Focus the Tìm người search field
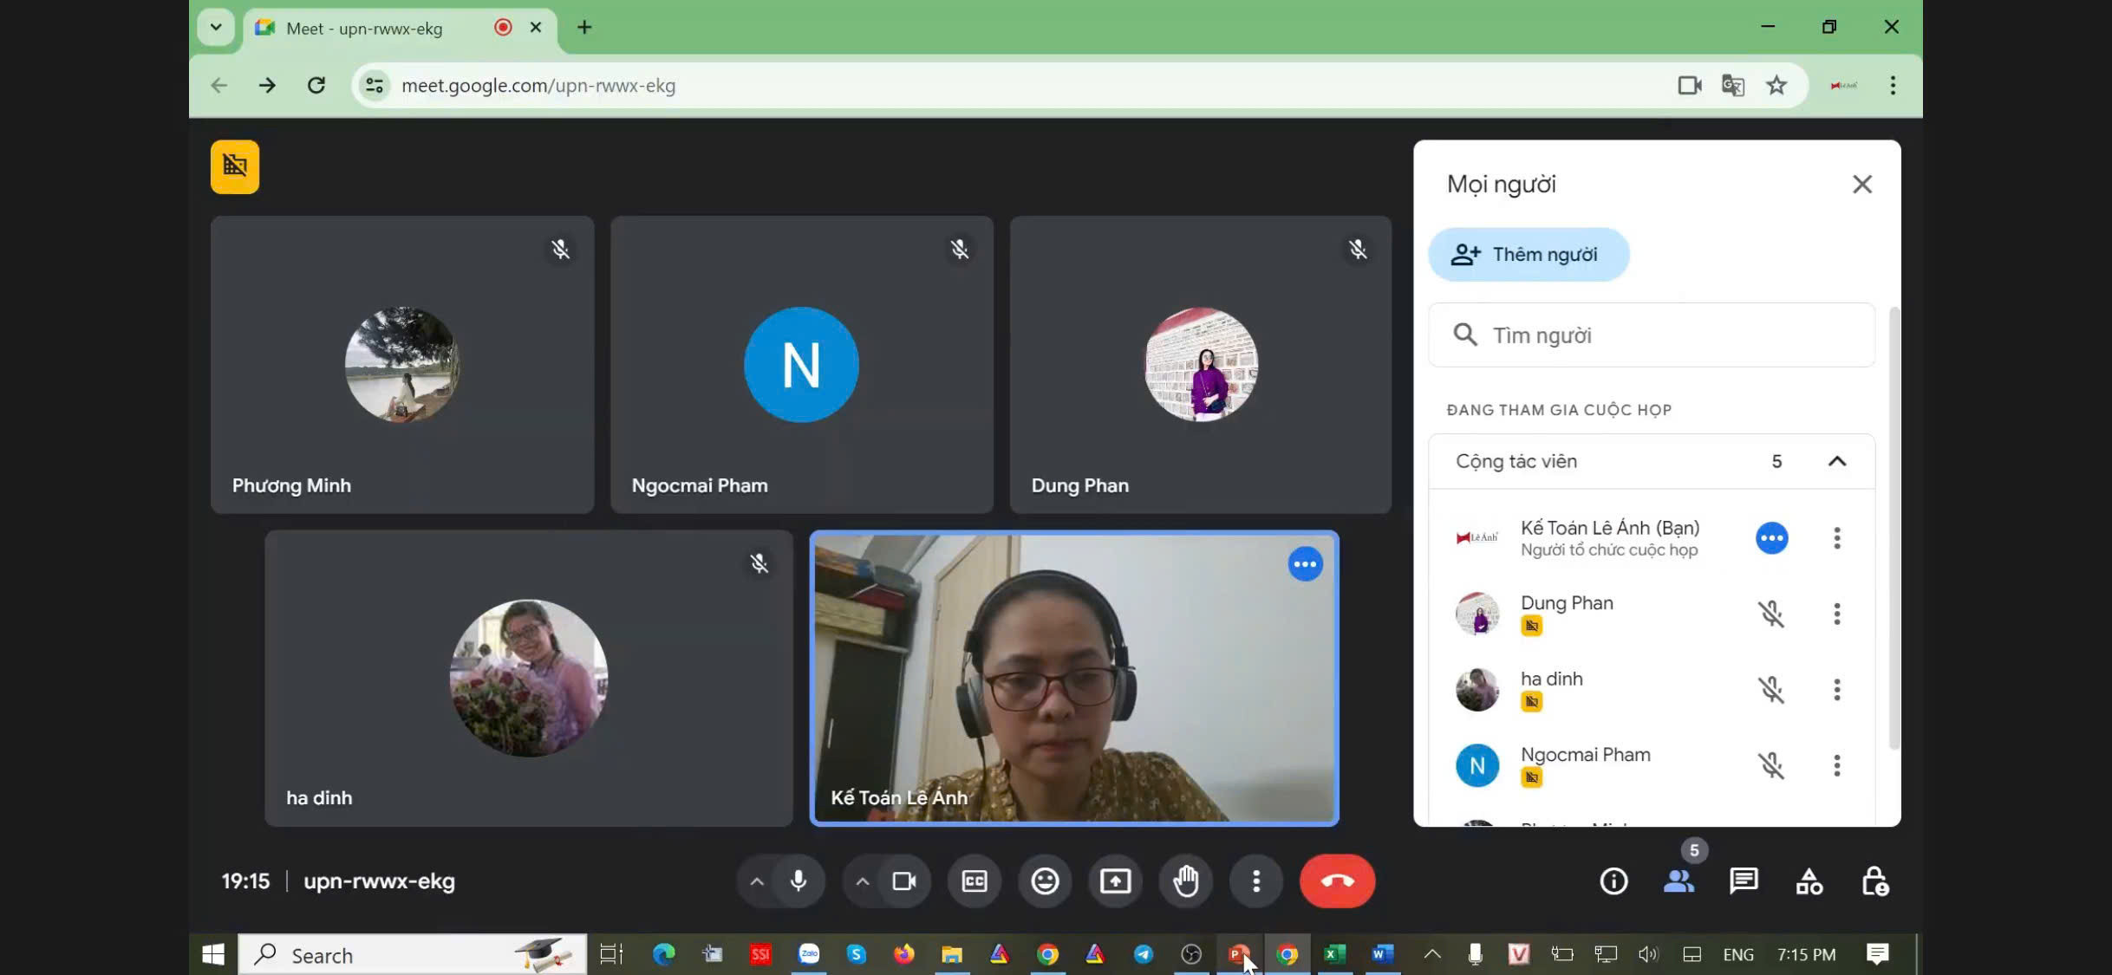 (1652, 335)
